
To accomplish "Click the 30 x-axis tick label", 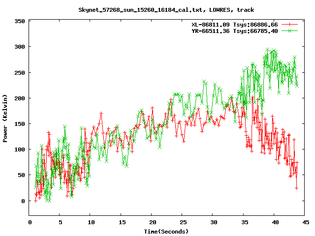I will 214,222.
